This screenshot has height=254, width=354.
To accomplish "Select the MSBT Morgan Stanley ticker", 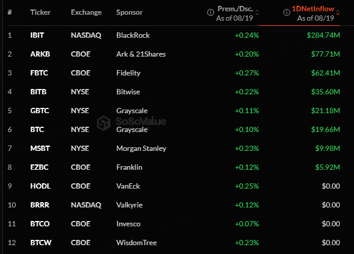I will click(x=40, y=149).
